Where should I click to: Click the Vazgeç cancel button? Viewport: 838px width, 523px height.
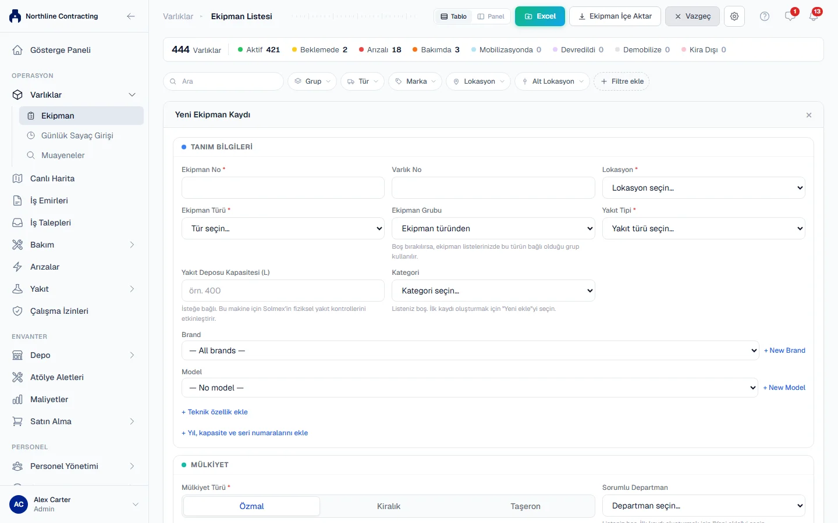point(693,16)
